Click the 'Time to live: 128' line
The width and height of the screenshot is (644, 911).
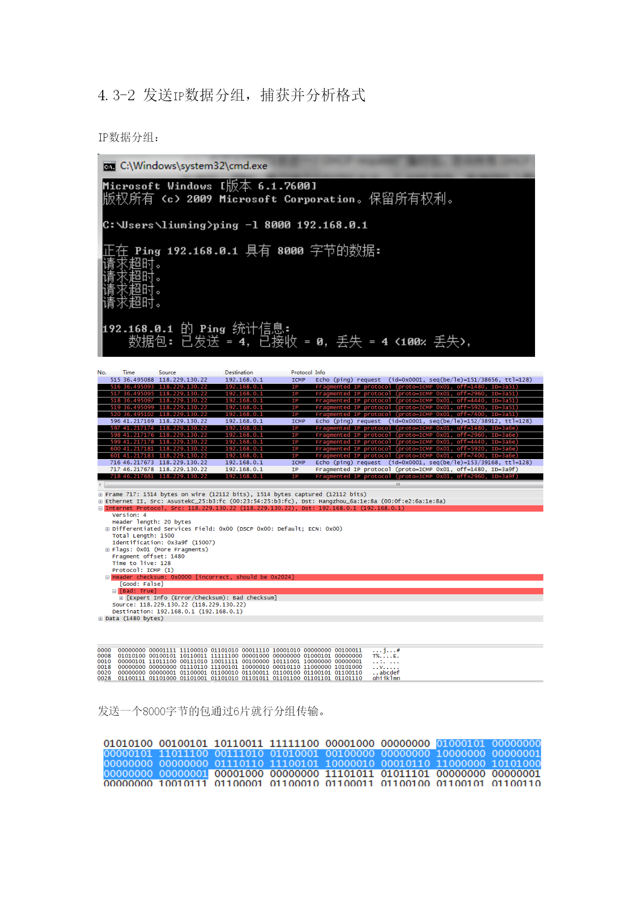tap(142, 564)
